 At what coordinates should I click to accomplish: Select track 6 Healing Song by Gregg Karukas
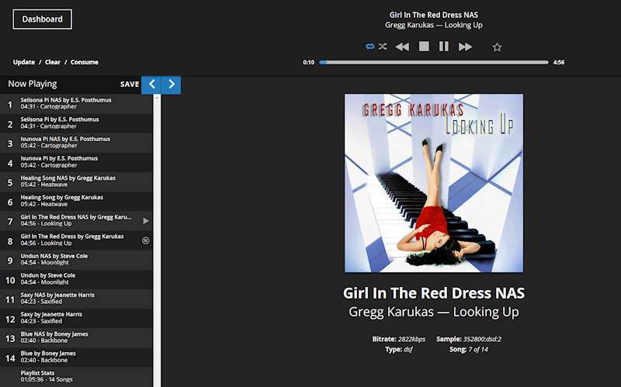[x=76, y=201]
